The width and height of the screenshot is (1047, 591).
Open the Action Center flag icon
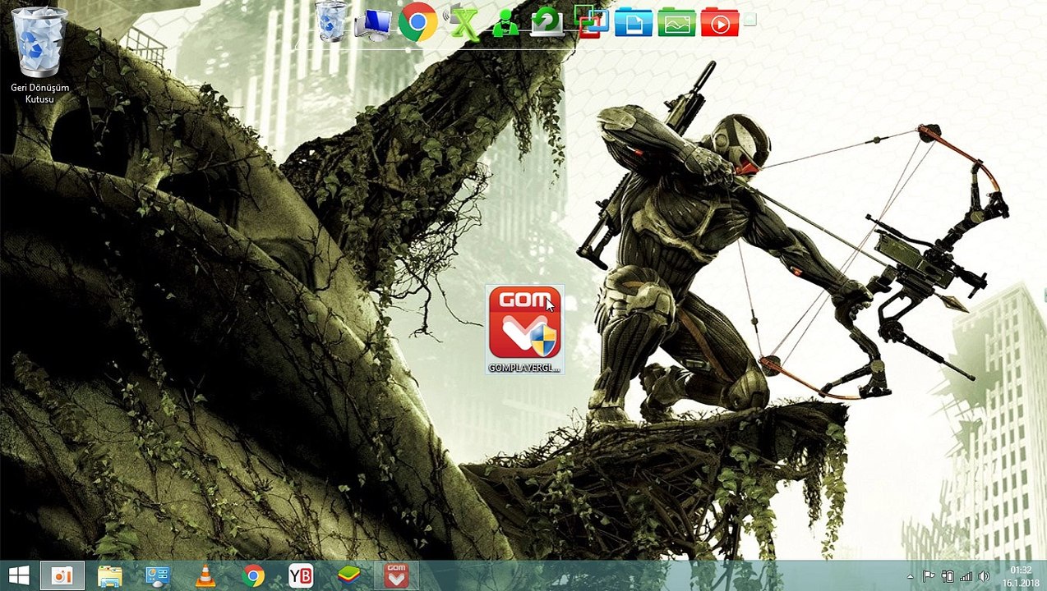(x=928, y=576)
